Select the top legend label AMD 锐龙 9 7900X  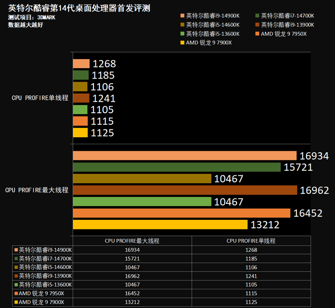(208, 43)
